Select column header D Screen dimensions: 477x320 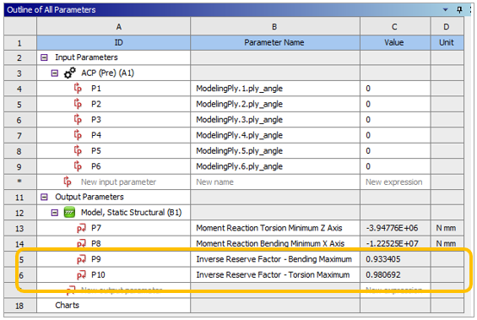click(x=447, y=27)
